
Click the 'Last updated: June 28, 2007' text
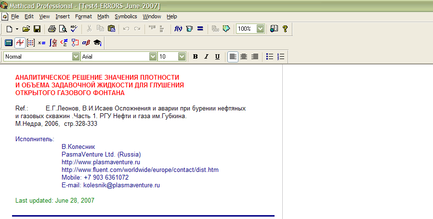point(55,201)
